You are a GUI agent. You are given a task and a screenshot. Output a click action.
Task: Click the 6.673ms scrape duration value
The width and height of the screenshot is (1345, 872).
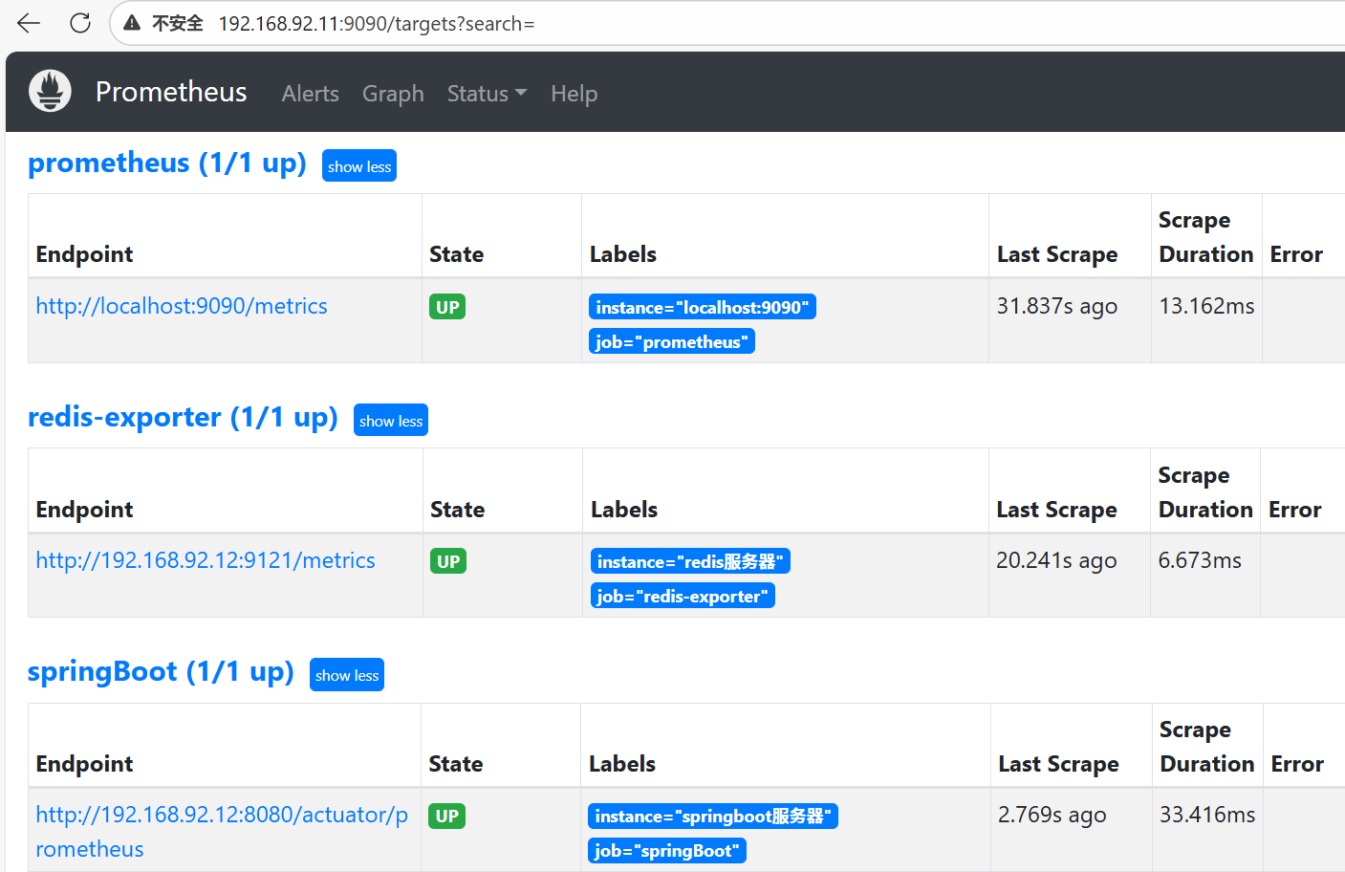click(1200, 560)
